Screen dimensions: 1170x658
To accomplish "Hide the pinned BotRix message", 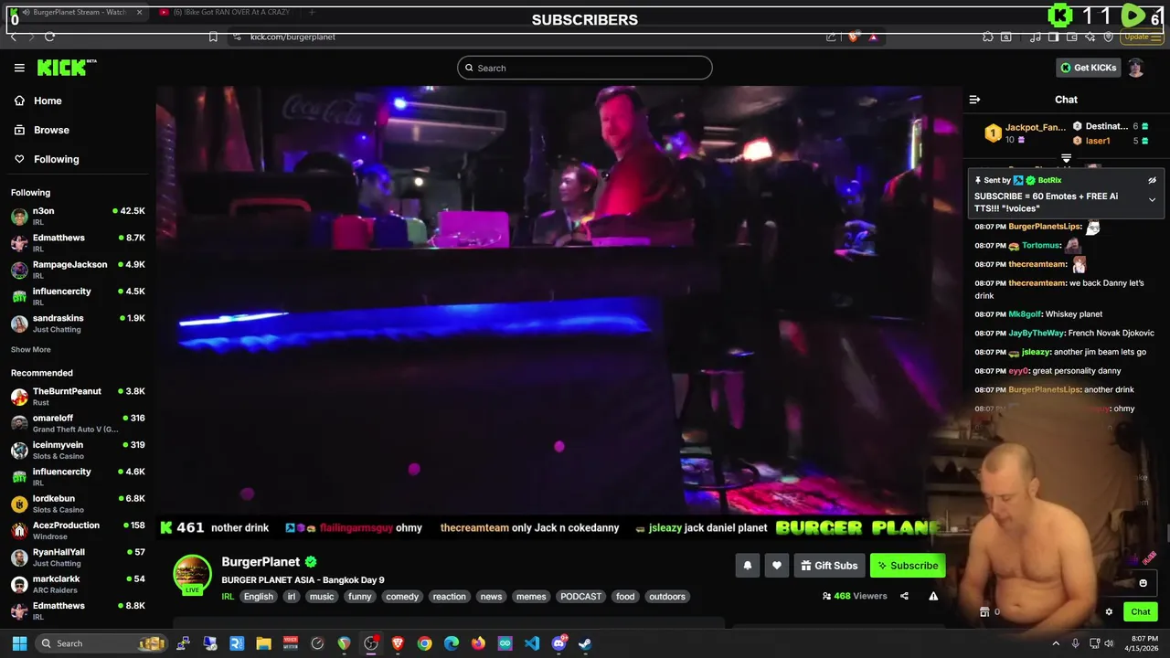I will pos(1152,181).
